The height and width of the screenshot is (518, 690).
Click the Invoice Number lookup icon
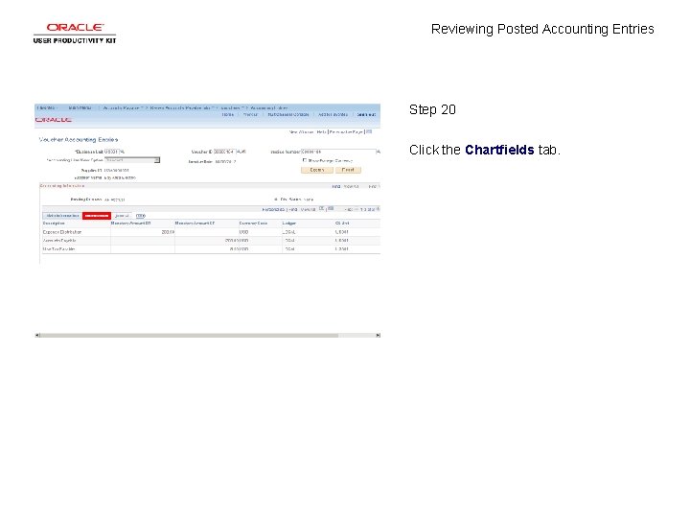point(379,152)
